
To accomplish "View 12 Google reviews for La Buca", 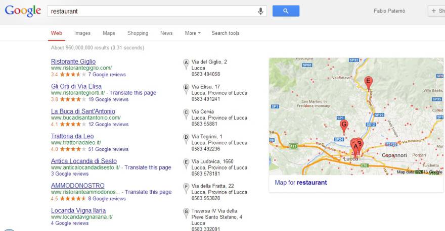I will (x=108, y=124).
